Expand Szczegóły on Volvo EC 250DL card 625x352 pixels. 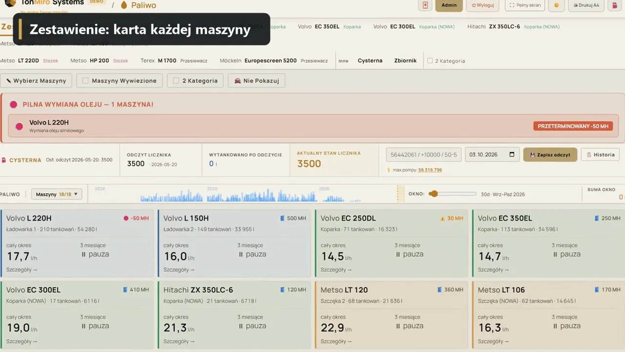[336, 269]
